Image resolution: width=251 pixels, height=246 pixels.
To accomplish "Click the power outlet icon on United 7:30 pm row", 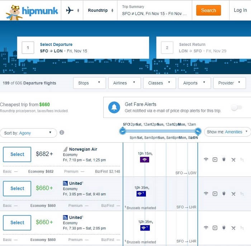I will 224,228.
